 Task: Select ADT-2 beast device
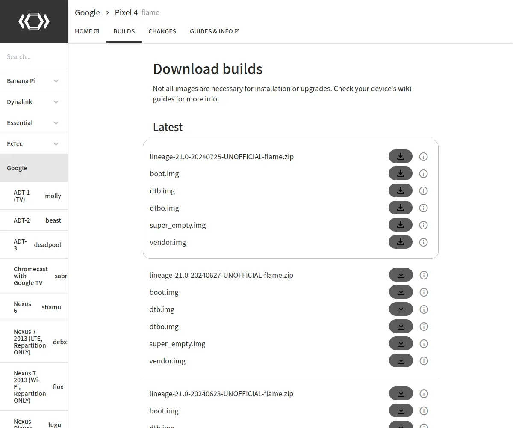pyautogui.click(x=34, y=220)
